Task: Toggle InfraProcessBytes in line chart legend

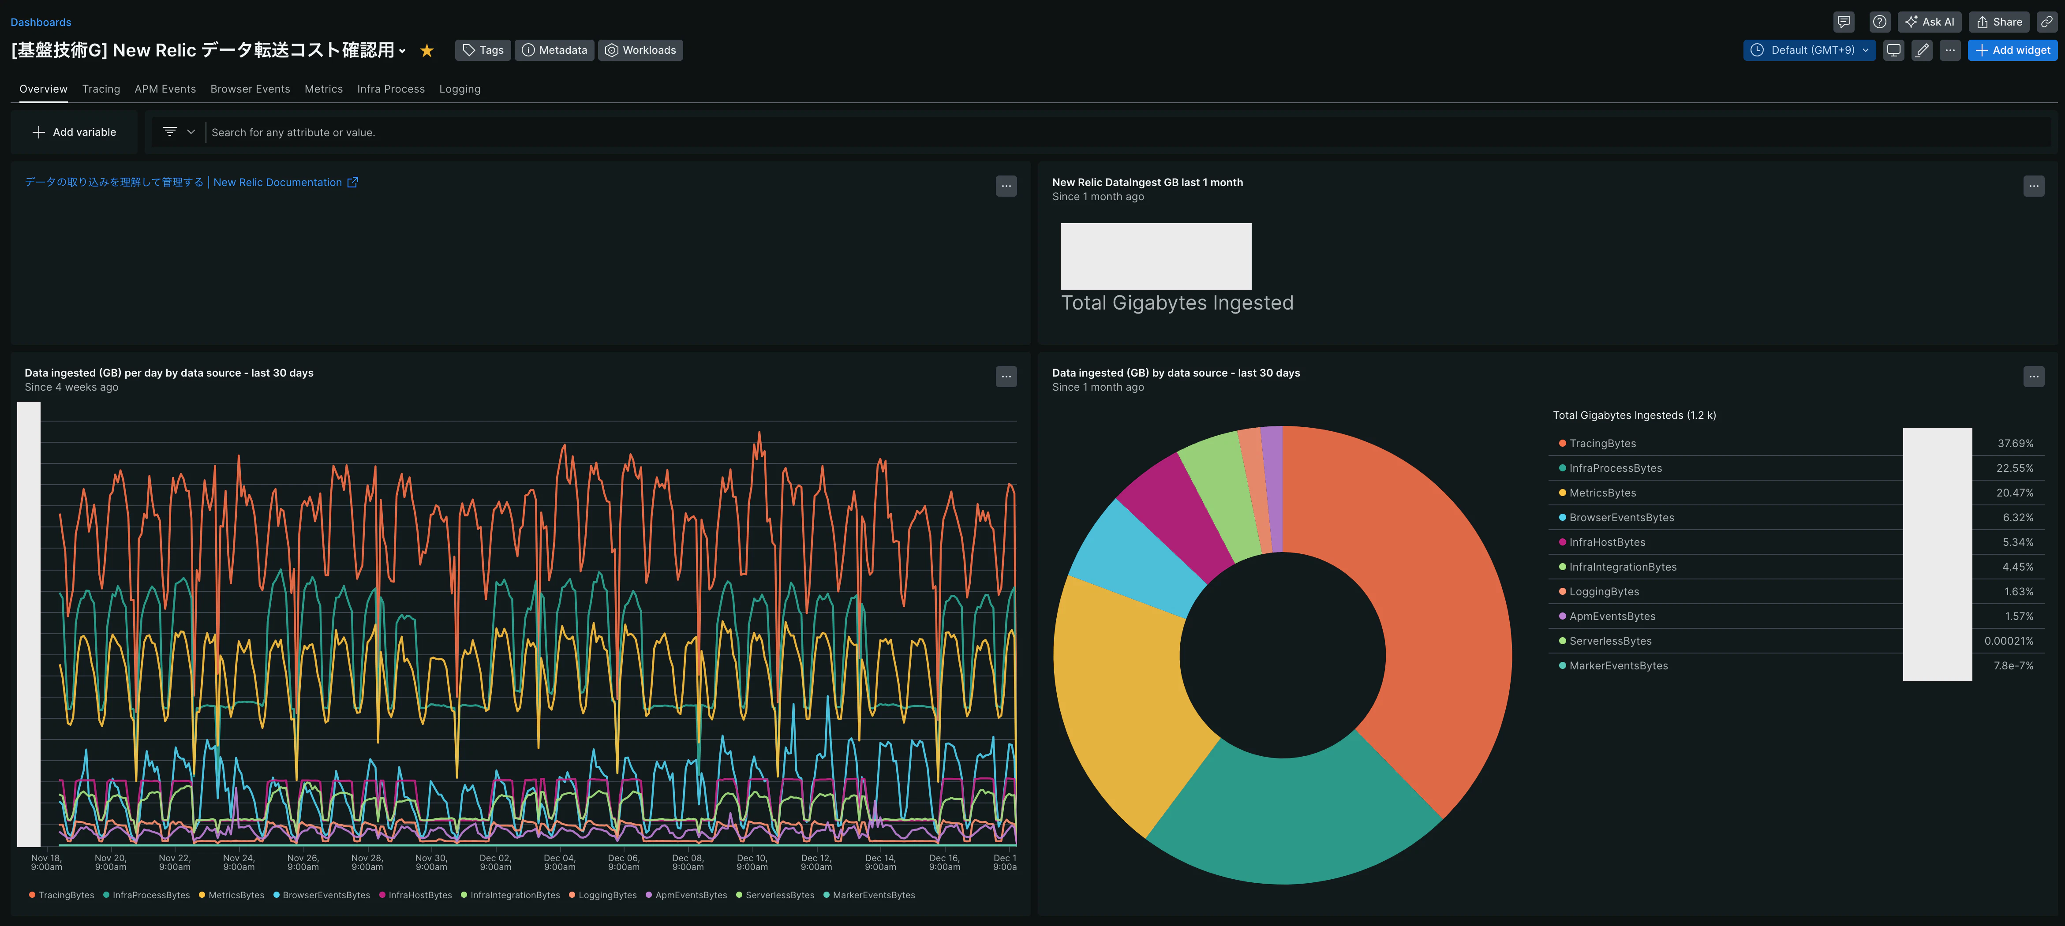Action: 147,895
